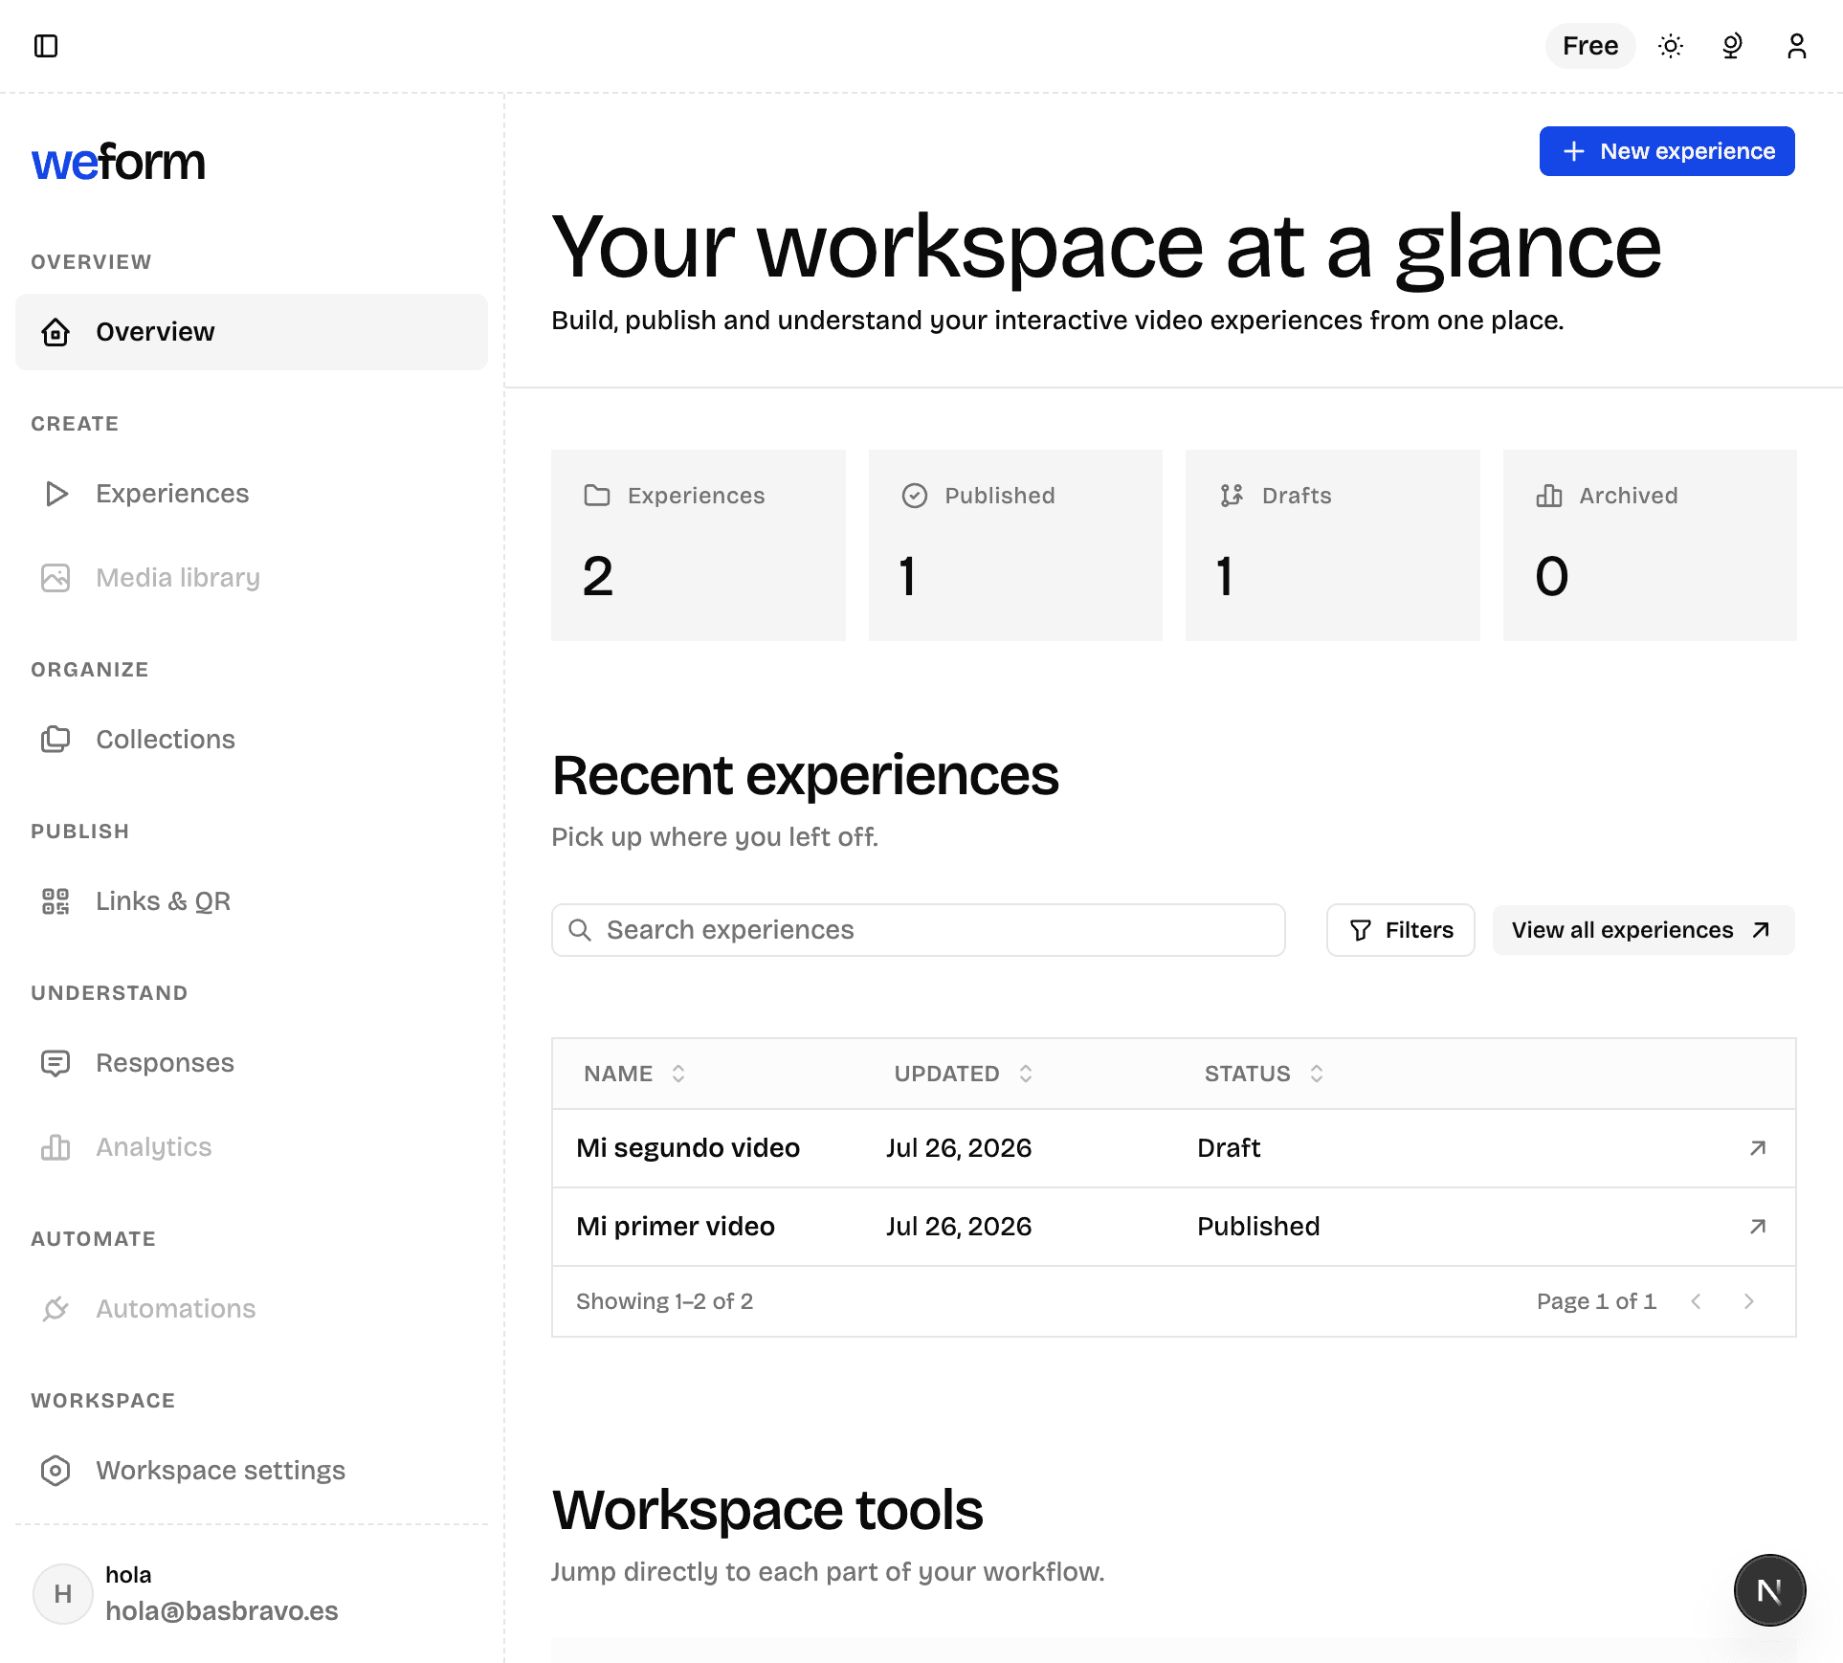Open the language globe icon
This screenshot has height=1663, width=1843.
pos(1732,46)
